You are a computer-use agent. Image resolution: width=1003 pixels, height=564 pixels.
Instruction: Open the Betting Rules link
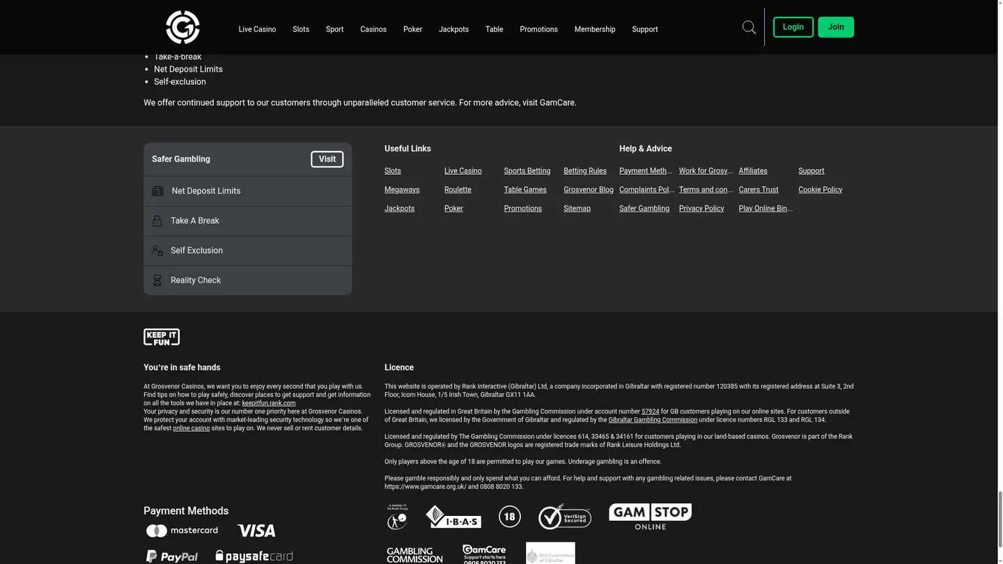585,171
